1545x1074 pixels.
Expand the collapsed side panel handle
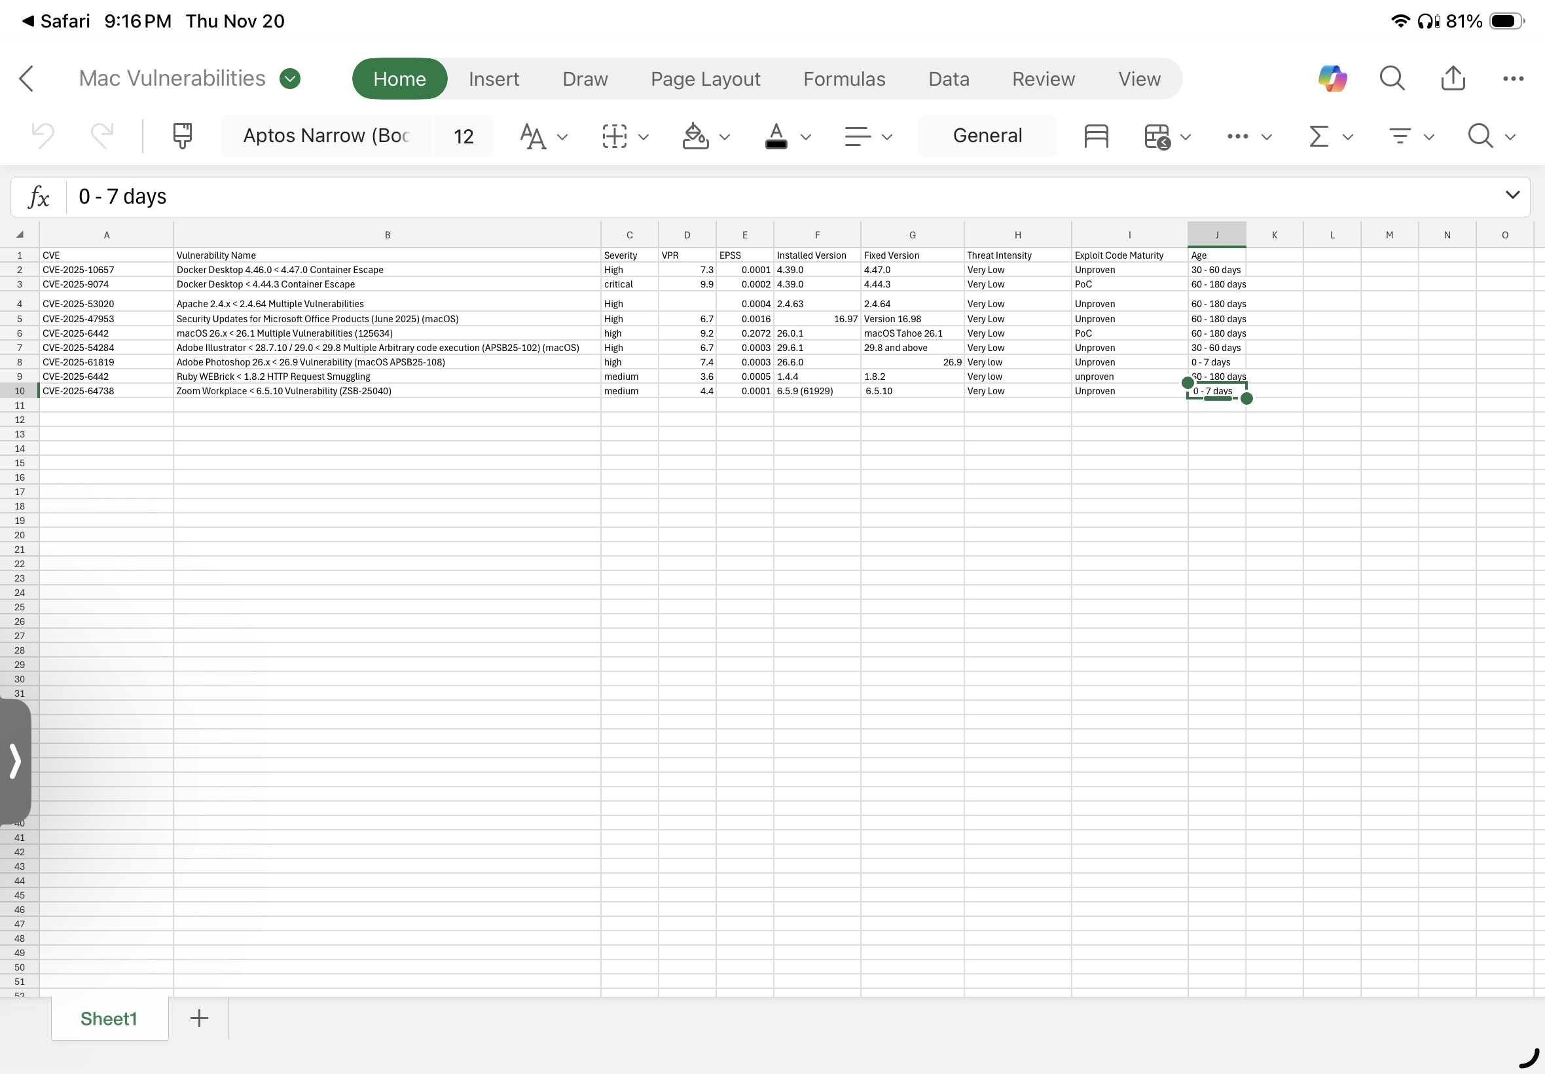[x=15, y=761]
